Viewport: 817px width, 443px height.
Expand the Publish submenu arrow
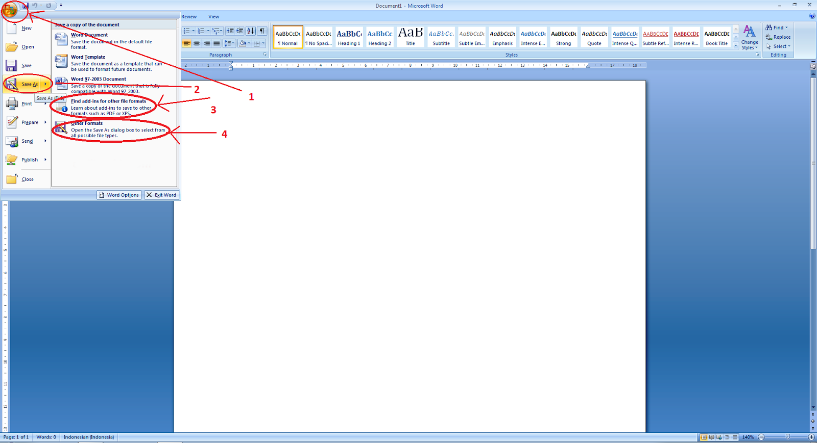[x=45, y=160]
